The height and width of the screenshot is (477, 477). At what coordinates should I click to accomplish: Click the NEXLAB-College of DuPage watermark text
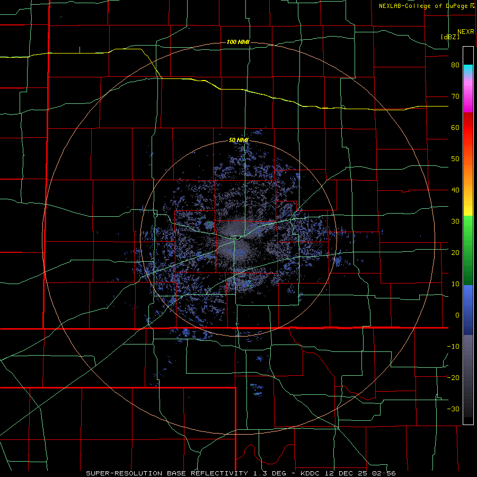426,6
